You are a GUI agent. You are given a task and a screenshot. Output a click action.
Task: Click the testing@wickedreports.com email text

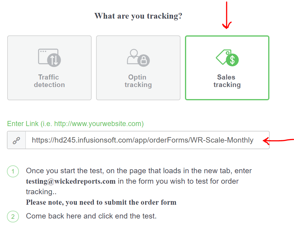pos(71,181)
